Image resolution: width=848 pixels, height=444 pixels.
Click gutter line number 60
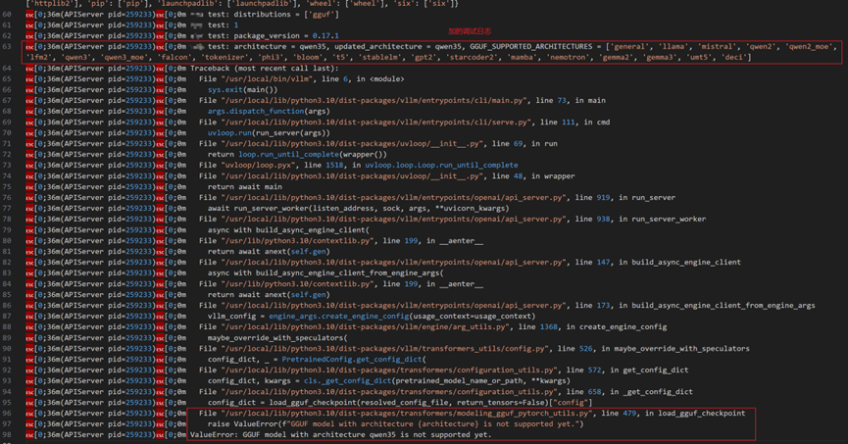tap(7, 14)
